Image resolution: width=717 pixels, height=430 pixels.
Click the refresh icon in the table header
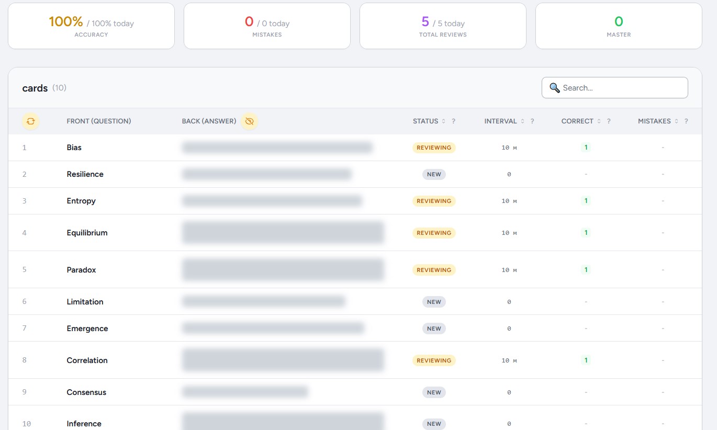[30, 121]
